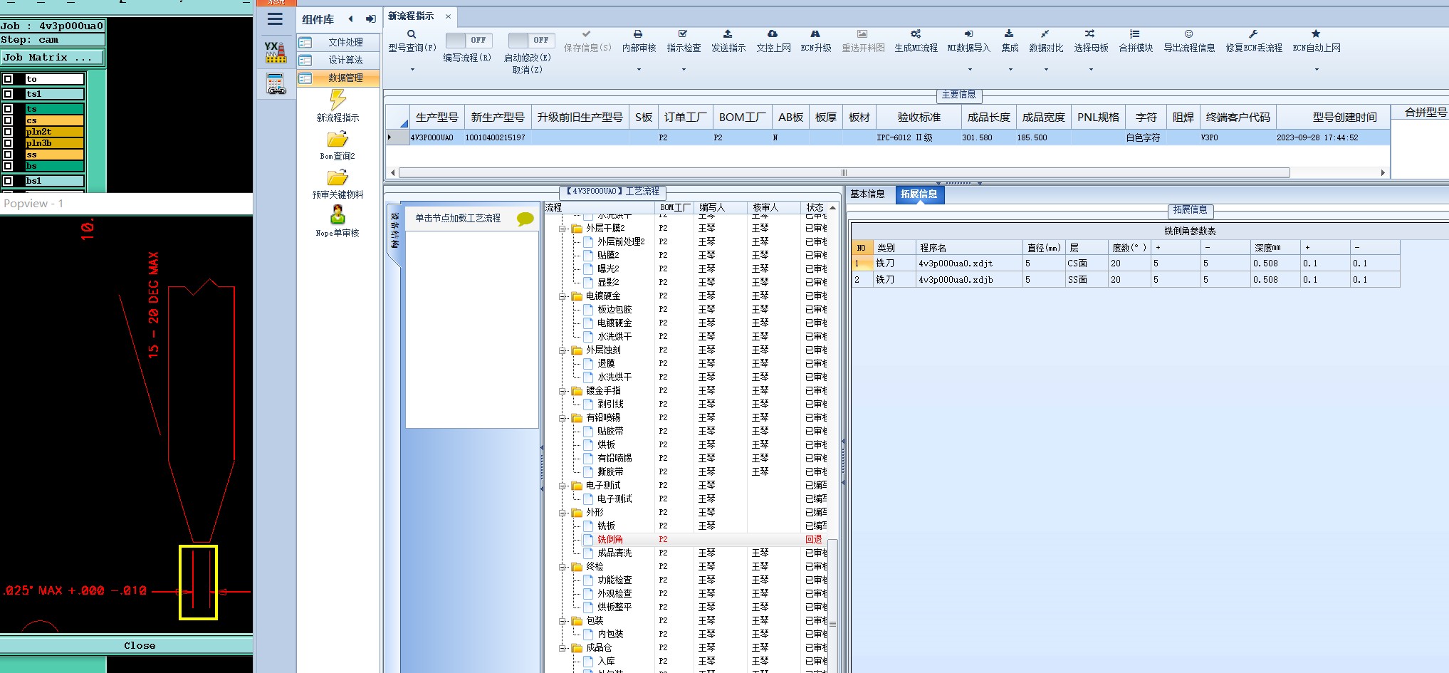Collapse the 电镀硬金 tree folder
Screen dimensions: 1449x673
[x=563, y=296]
